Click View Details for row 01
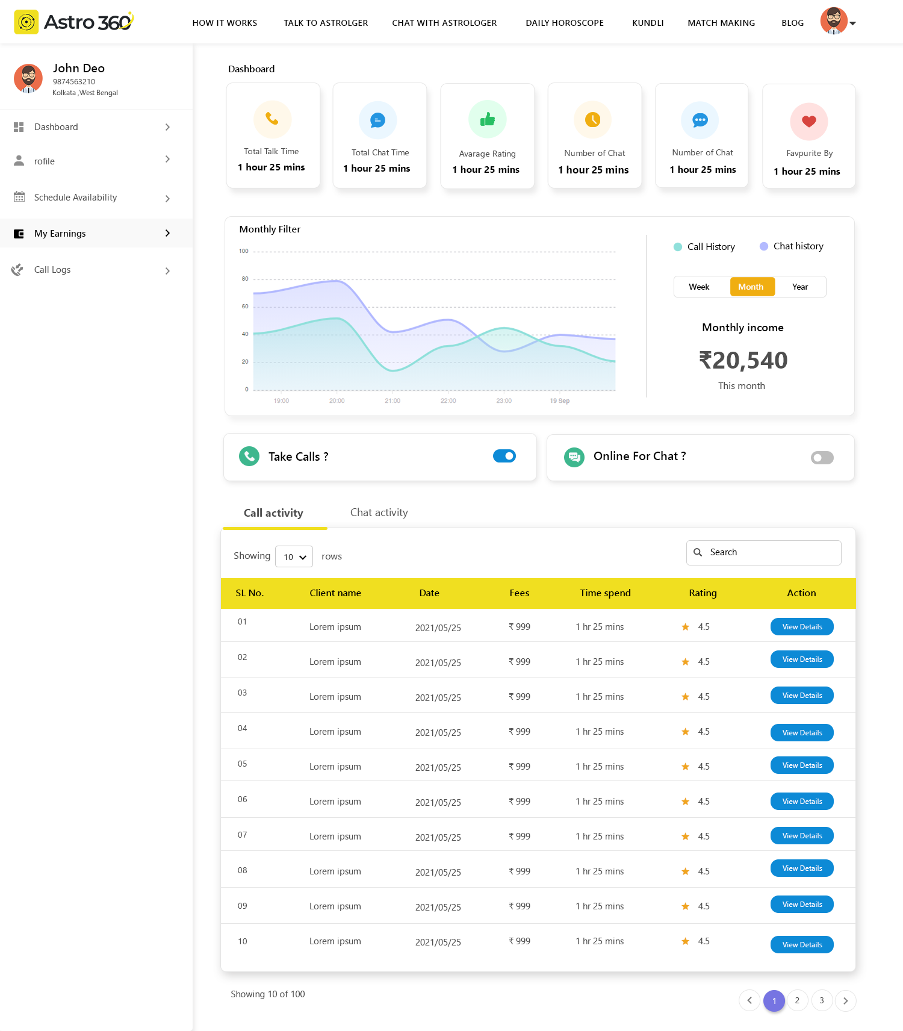The width and height of the screenshot is (903, 1031). click(x=802, y=627)
